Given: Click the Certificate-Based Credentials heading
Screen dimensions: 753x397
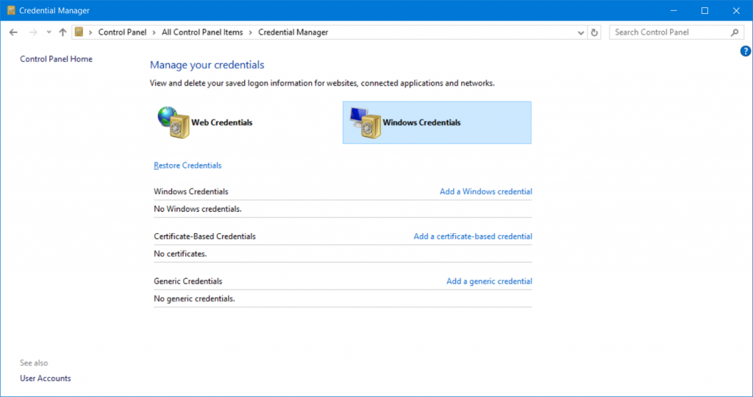Looking at the screenshot, I should pyautogui.click(x=204, y=236).
